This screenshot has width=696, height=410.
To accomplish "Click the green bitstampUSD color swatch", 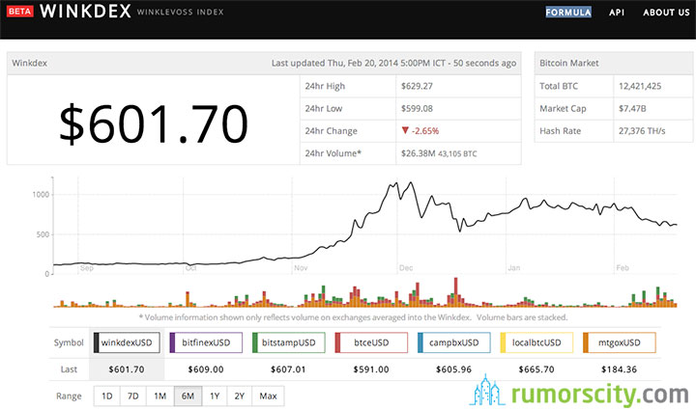I will click(x=255, y=342).
